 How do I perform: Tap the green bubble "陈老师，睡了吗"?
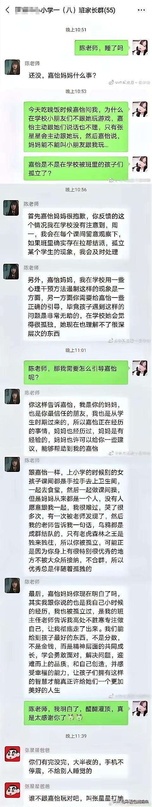[101, 48]
